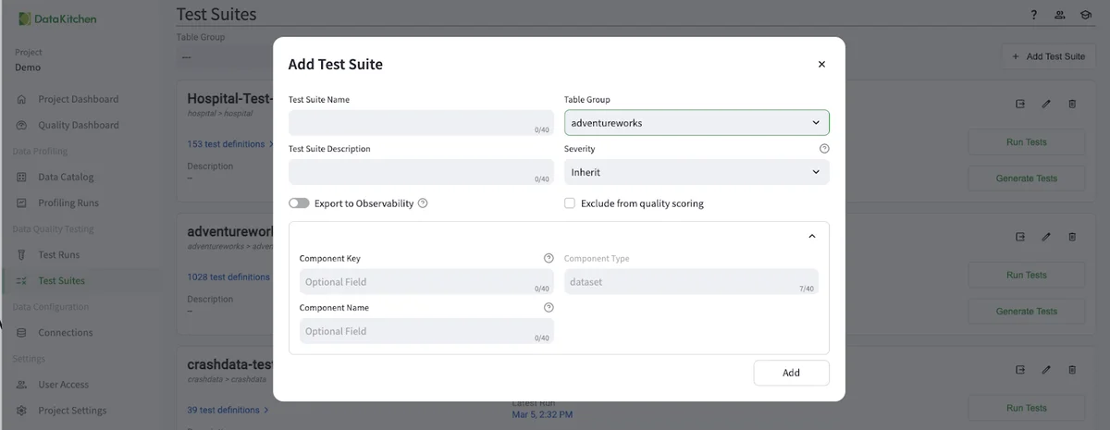Close the Add Test Suite dialog
This screenshot has width=1110, height=430.
pyautogui.click(x=821, y=65)
